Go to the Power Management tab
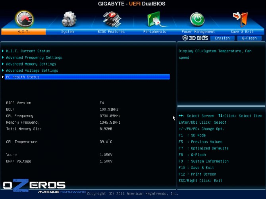This screenshot has height=199, width=266. click(198, 32)
